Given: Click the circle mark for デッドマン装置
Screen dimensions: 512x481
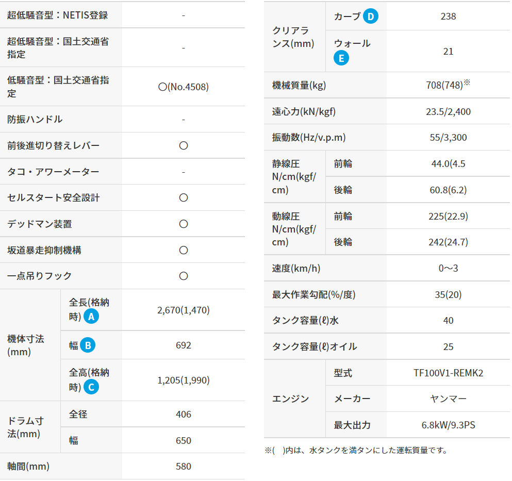Looking at the screenshot, I should click(183, 224).
